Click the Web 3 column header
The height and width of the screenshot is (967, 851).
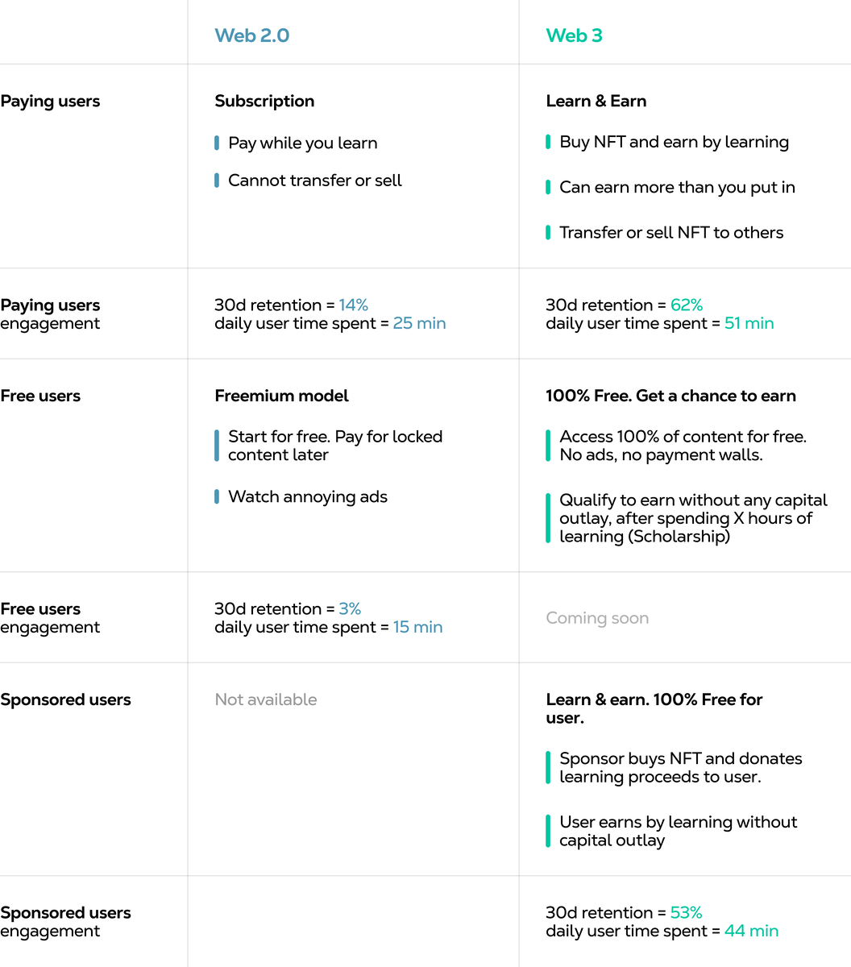pyautogui.click(x=574, y=35)
